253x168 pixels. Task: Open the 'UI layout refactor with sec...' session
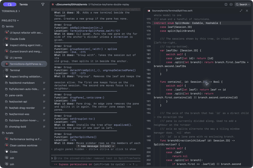[24, 32]
